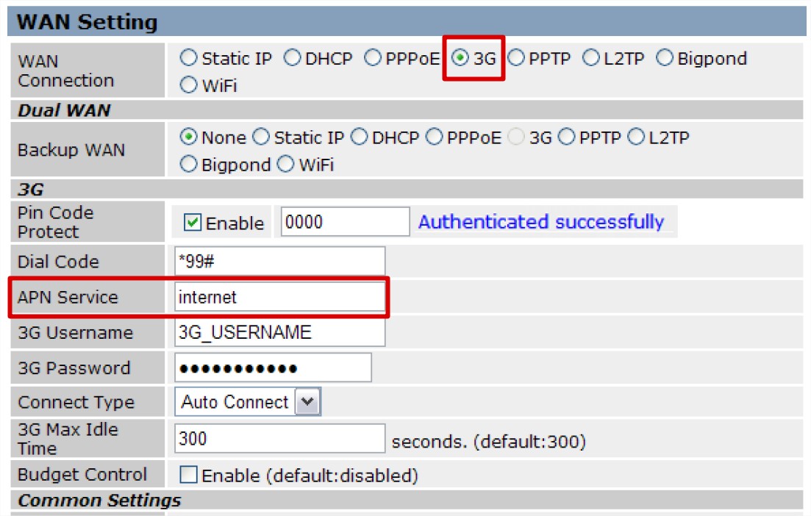811x516 pixels.
Task: Select the 3G WAN Connection option
Action: 461,59
